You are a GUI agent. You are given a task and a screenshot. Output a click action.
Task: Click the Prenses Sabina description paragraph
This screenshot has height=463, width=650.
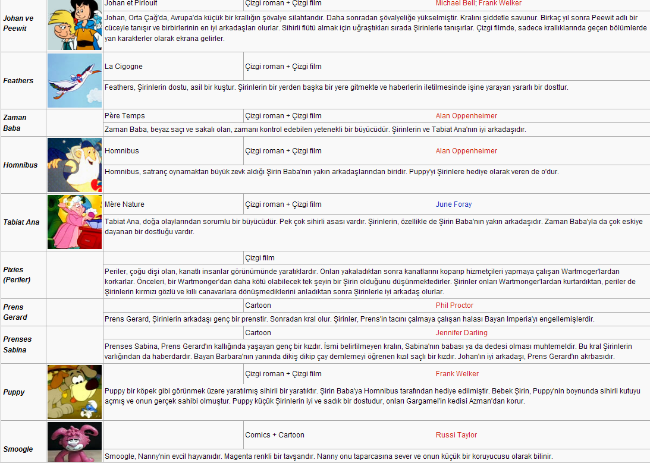point(368,352)
